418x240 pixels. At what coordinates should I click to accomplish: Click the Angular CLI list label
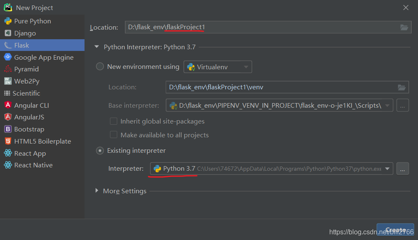[x=31, y=105]
